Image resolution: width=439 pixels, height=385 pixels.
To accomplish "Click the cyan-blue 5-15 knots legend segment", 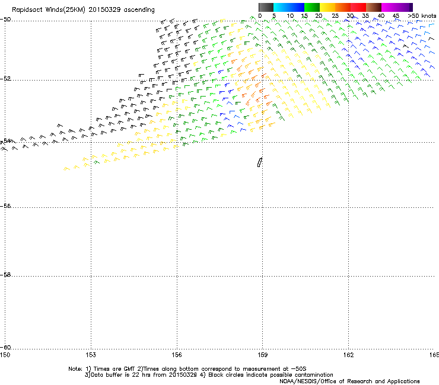I will click(x=289, y=7).
